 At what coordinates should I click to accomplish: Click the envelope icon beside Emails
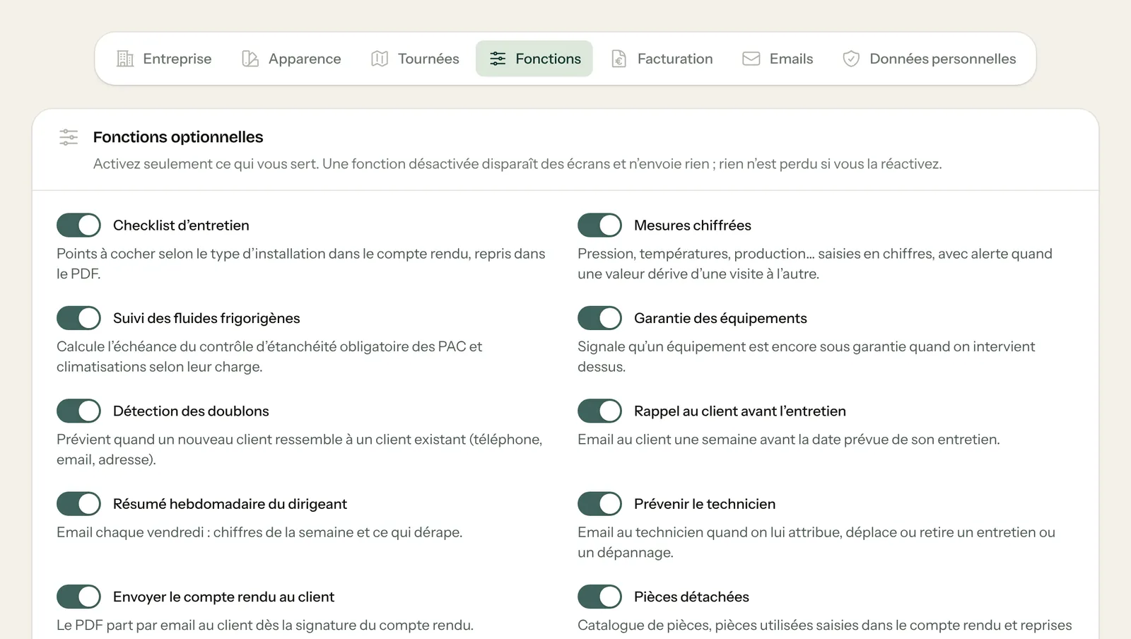[x=751, y=59]
